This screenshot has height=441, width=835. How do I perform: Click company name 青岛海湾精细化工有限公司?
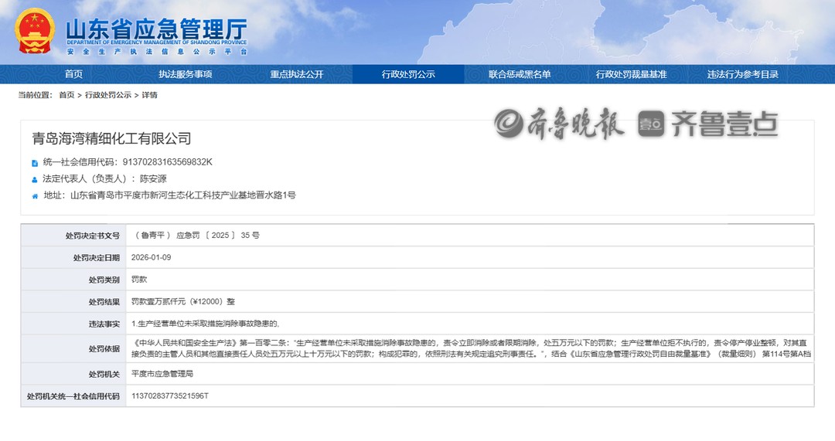[111, 139]
